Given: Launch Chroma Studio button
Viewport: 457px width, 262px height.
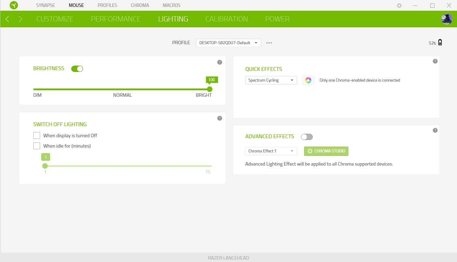Looking at the screenshot, I should tap(326, 151).
